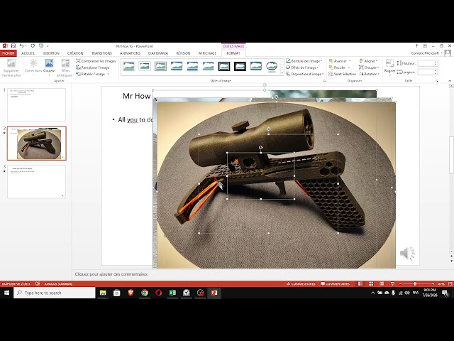Start slideshow from quick access toolbar
Image resolution: width=454 pixels, height=341 pixels.
pyautogui.click(x=41, y=45)
